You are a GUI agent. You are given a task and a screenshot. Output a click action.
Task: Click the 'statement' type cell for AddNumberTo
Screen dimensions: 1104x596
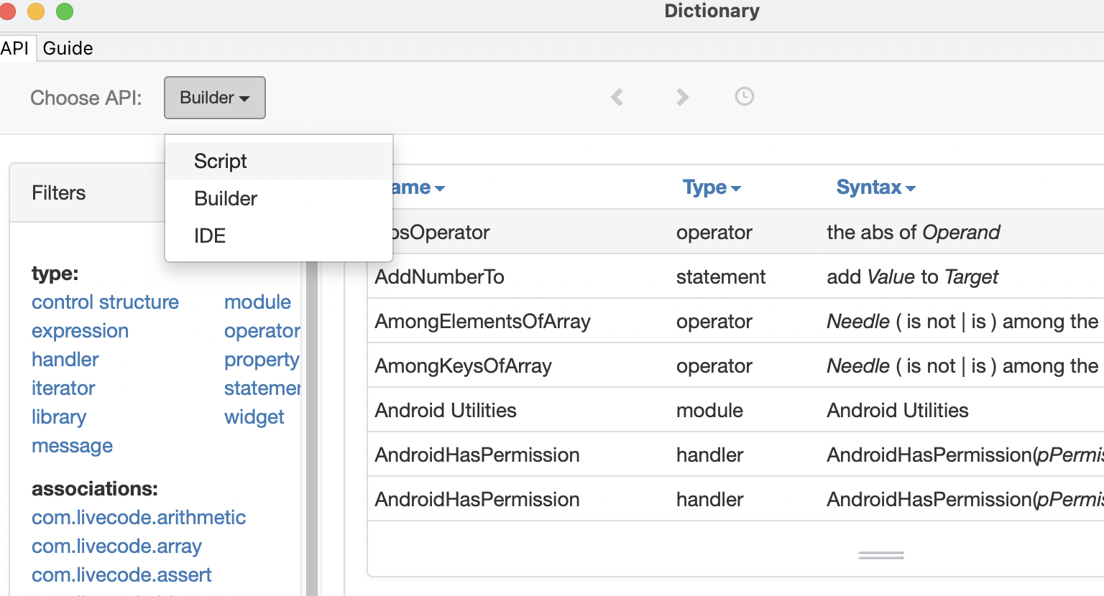tap(721, 276)
